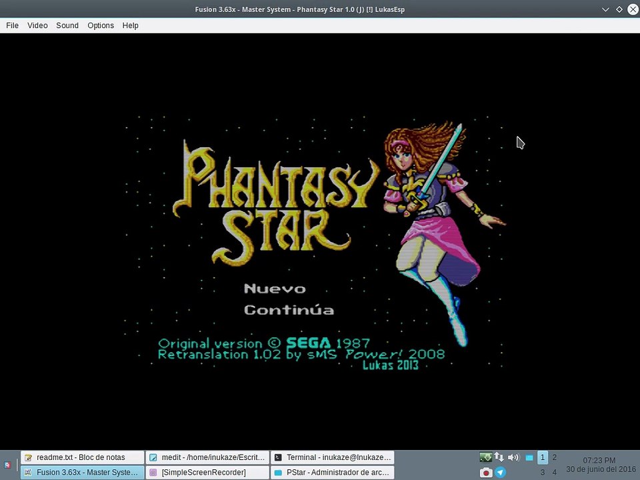
Task: Switch to the Terminal taskbar window
Action: pos(332,457)
